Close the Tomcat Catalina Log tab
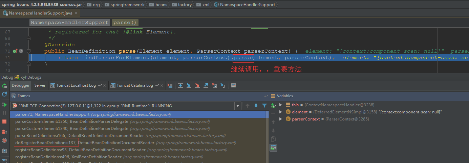The image size is (469, 163). (x=162, y=86)
